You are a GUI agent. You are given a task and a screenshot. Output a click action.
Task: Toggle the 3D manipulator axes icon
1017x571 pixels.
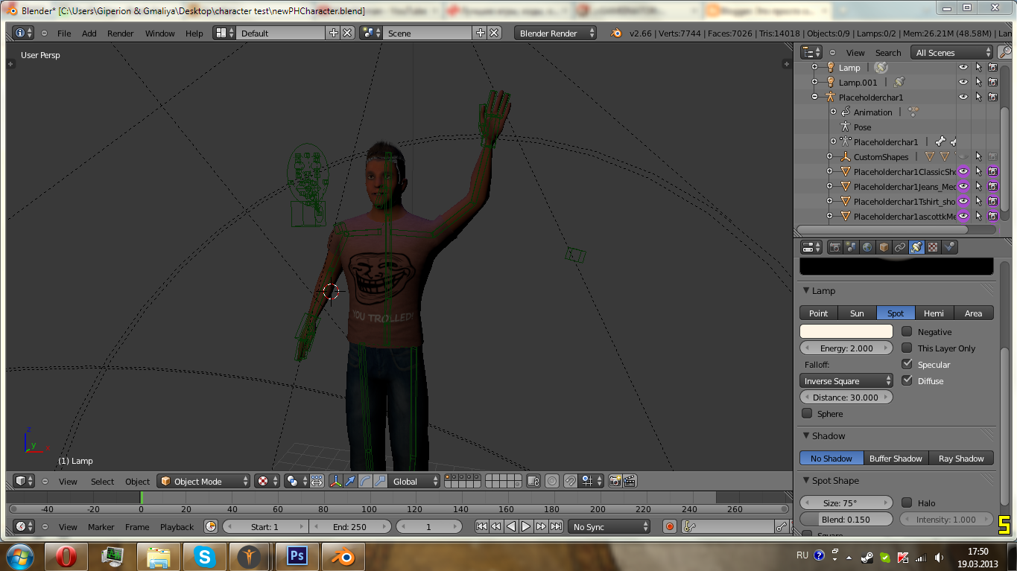point(335,482)
